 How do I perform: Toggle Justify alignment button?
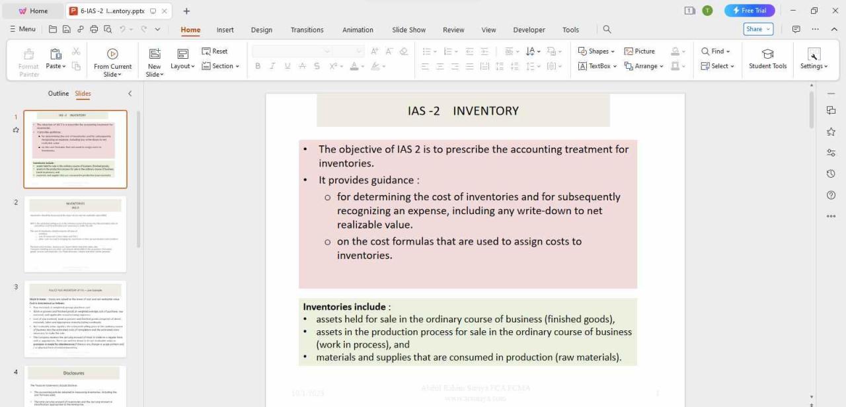click(469, 66)
